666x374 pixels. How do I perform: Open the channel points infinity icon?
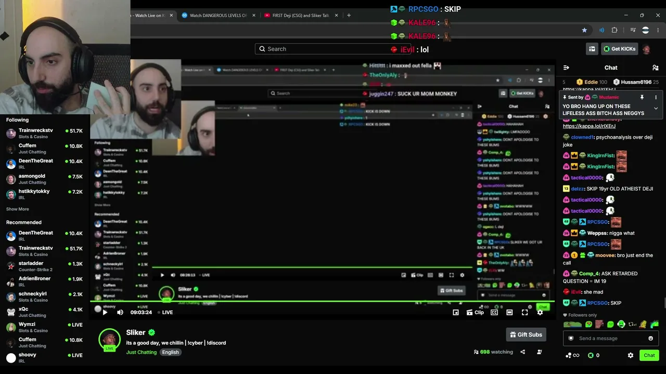(572, 355)
